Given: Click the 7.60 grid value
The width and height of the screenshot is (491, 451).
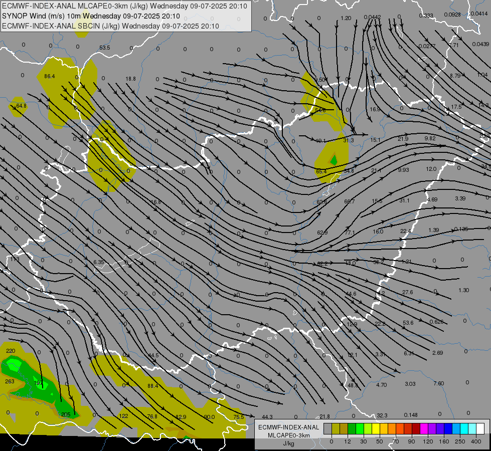Looking at the screenshot, I should pos(439,383).
